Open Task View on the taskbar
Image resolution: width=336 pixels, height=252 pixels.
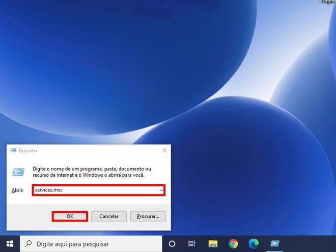coord(192,244)
